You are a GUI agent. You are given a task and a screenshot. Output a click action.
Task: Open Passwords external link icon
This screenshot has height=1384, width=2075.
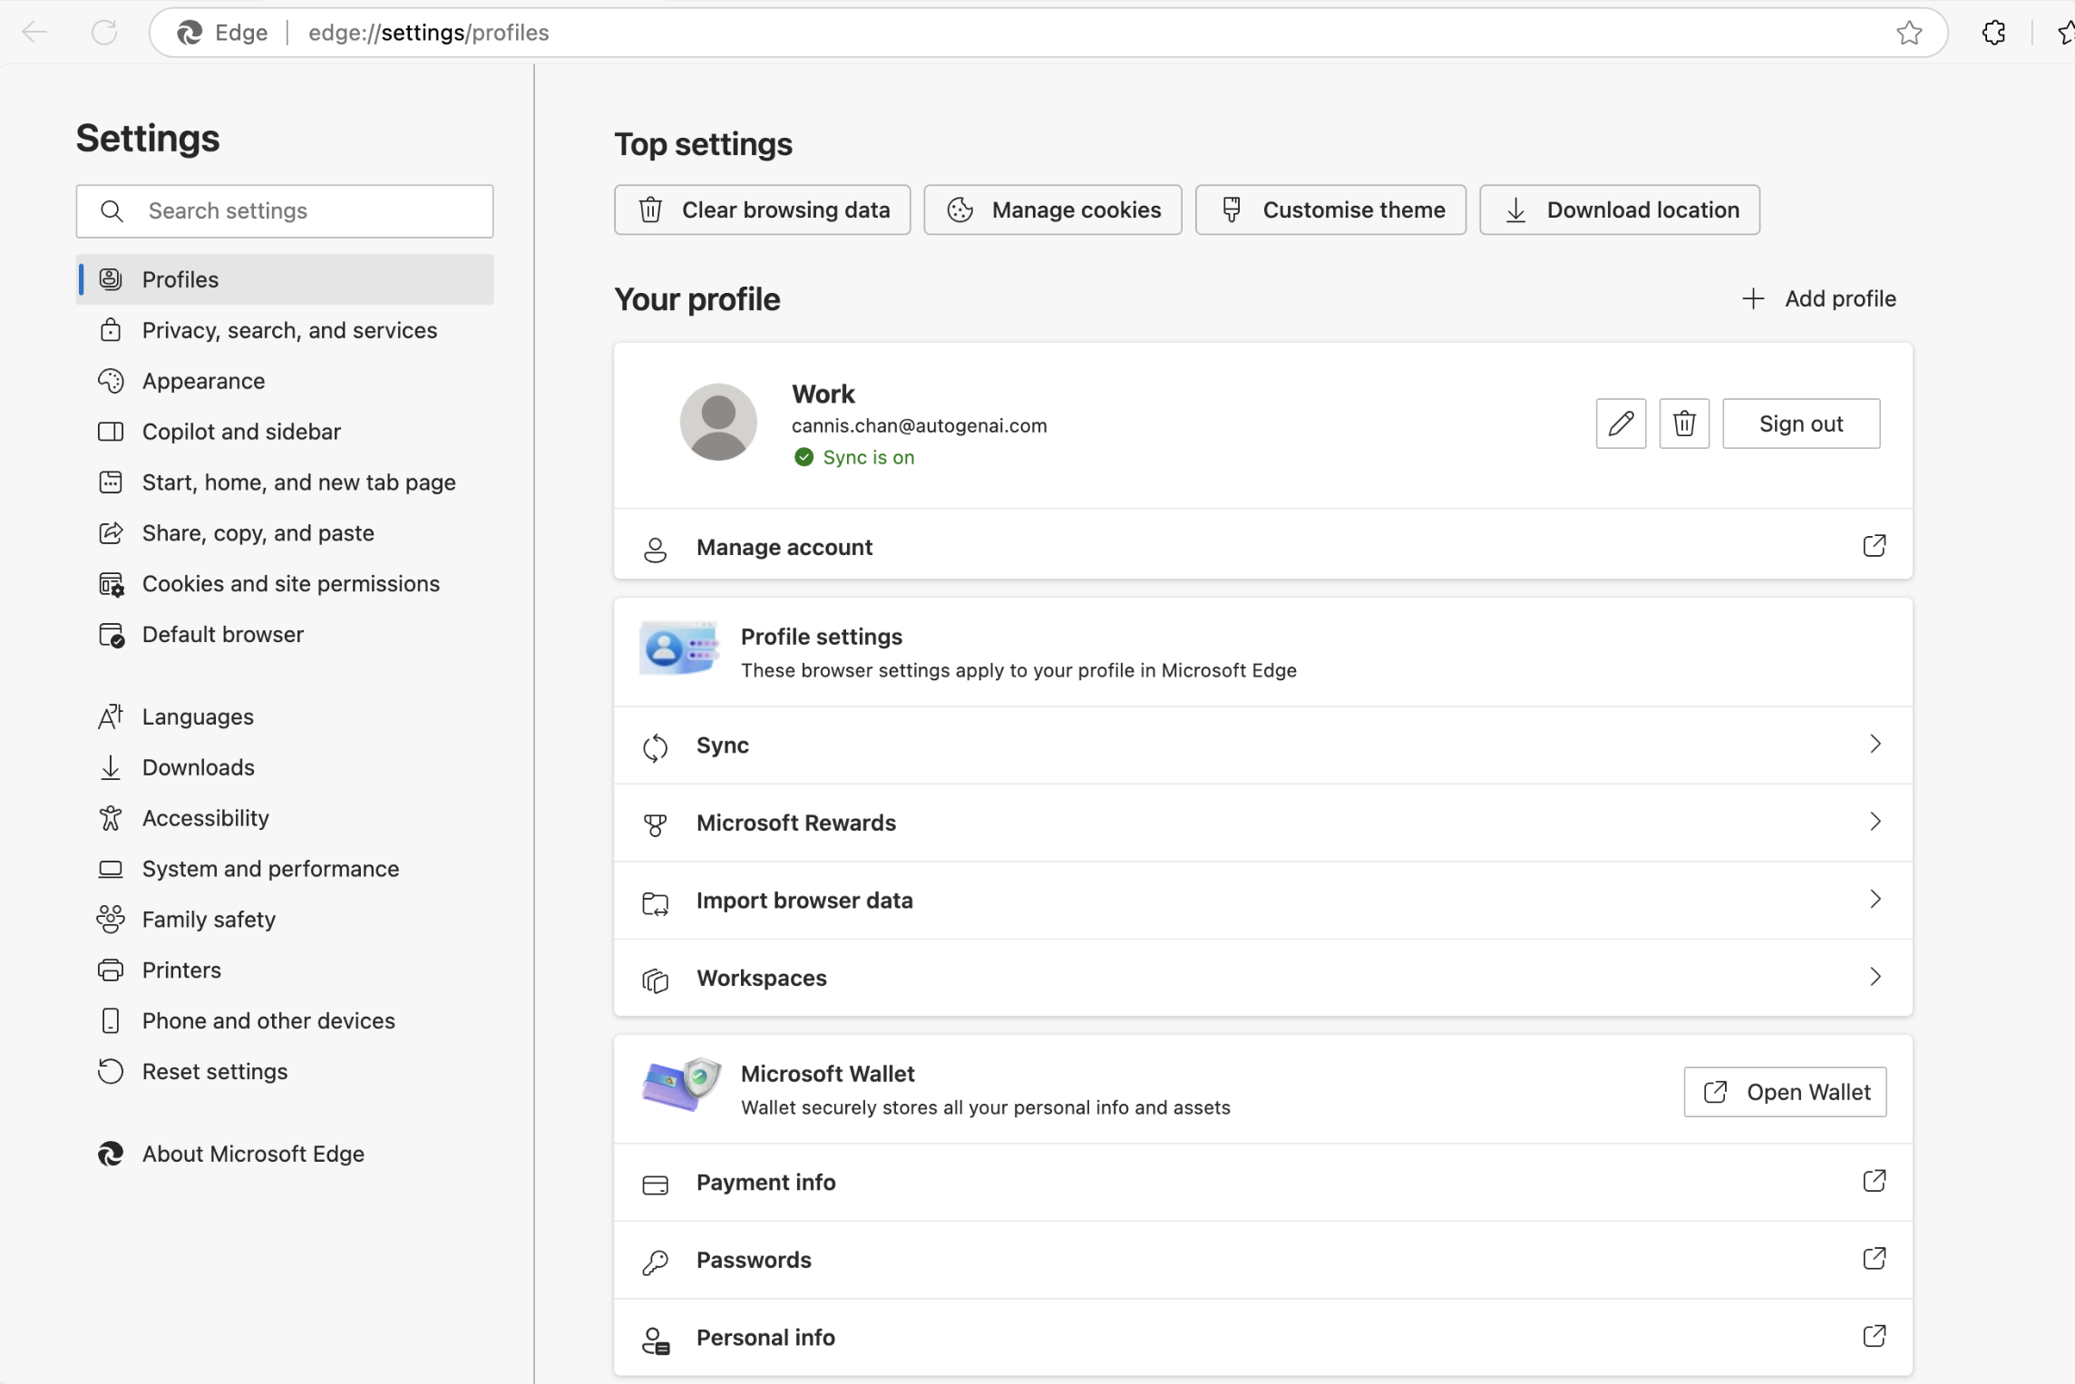[1875, 1259]
